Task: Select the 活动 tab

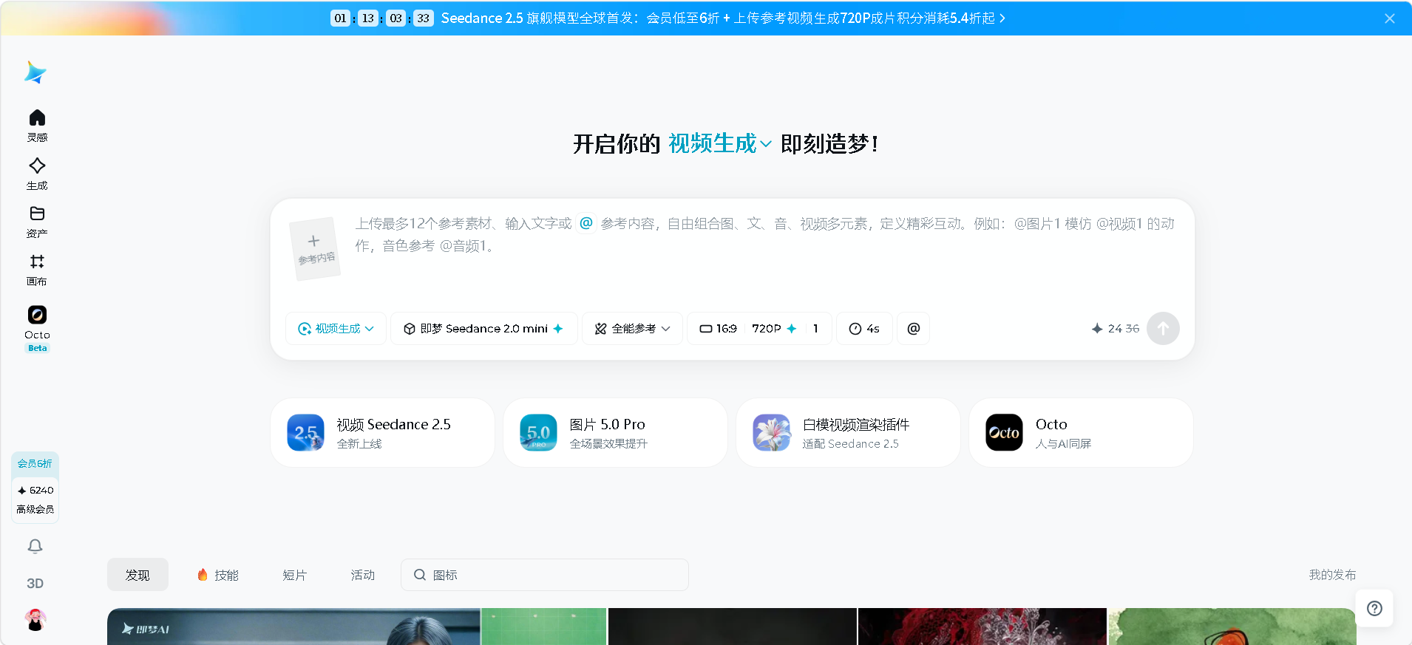Action: pos(362,575)
